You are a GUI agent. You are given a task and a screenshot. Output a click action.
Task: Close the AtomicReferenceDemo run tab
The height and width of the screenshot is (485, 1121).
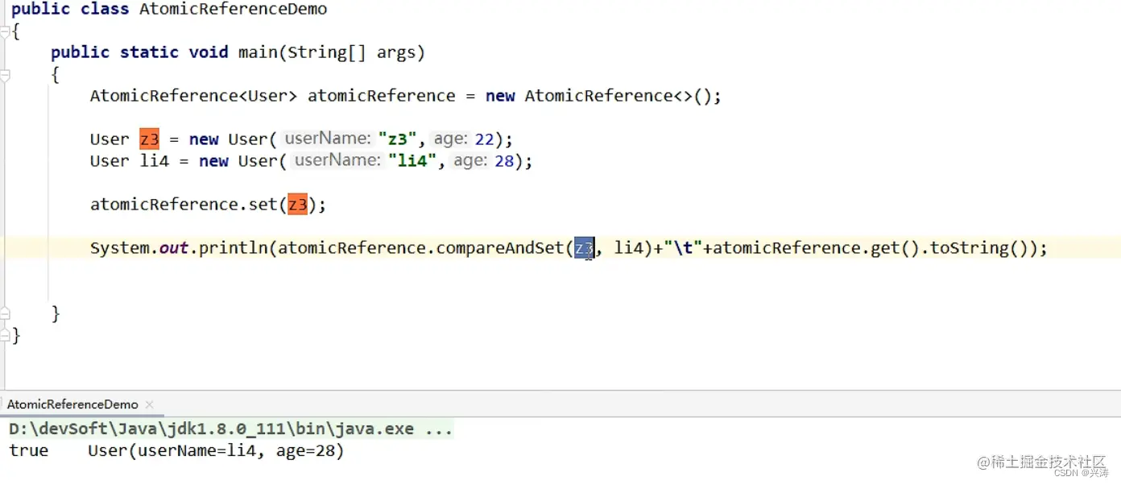tap(149, 404)
